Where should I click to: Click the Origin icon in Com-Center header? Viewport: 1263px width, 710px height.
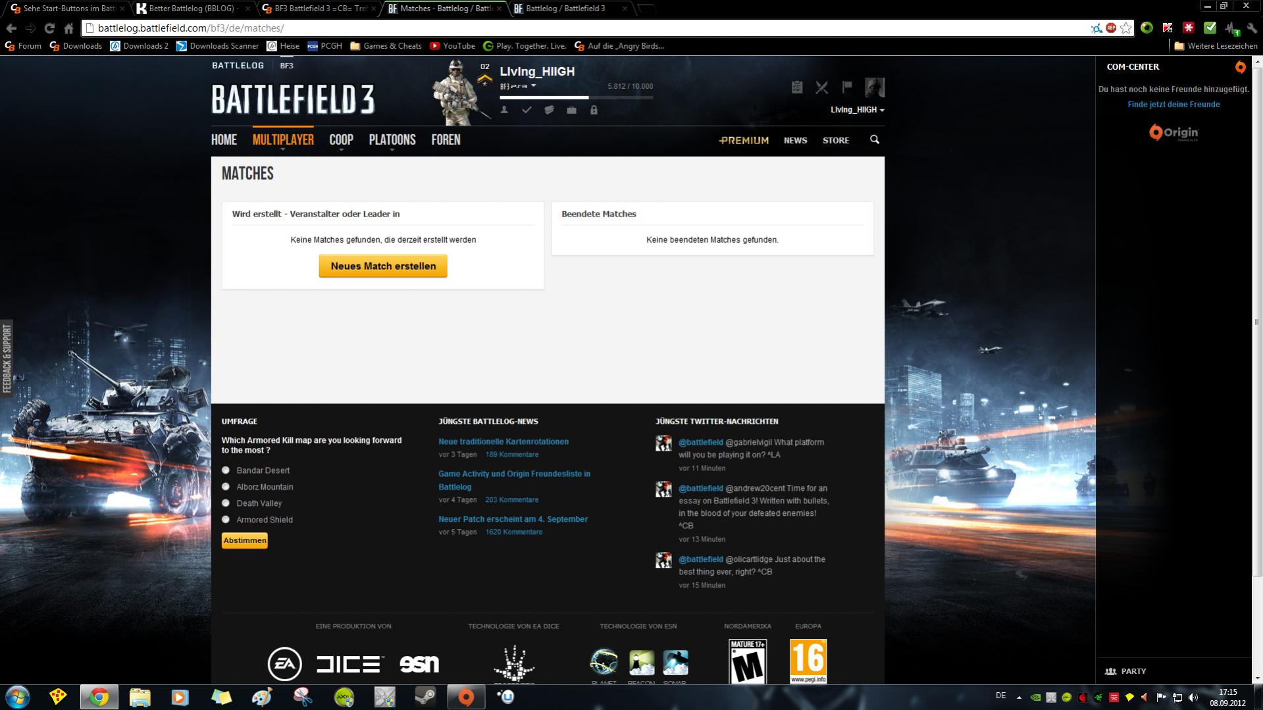(1240, 66)
